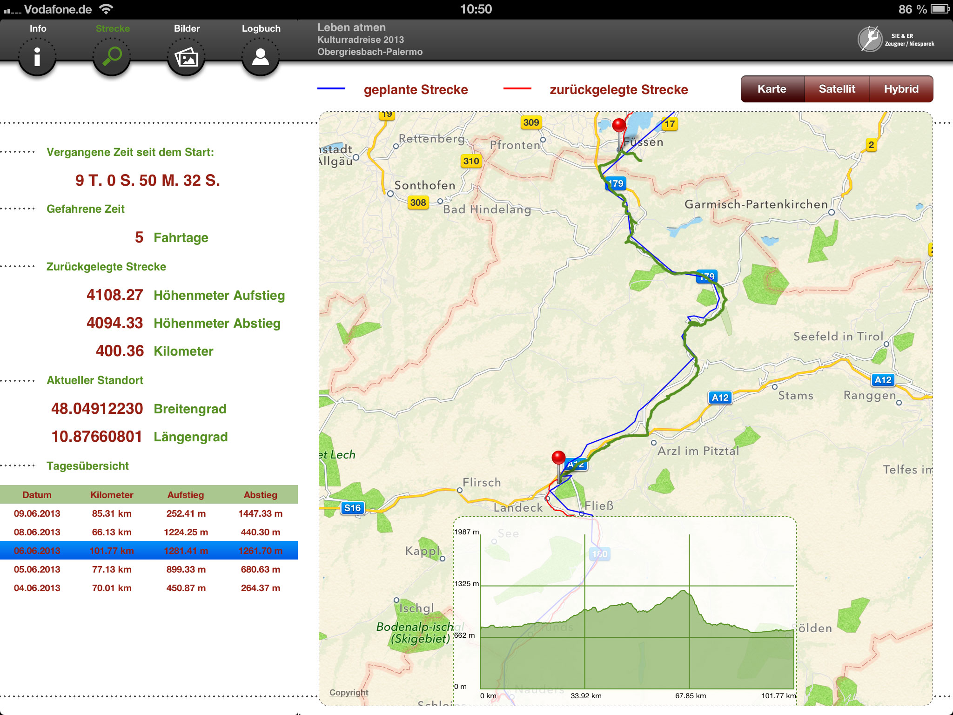The width and height of the screenshot is (953, 715).
Task: Switch map to Karte view
Action: click(x=772, y=89)
